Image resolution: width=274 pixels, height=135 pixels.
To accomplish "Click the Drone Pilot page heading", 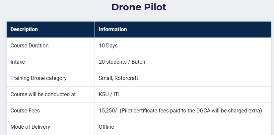I will pos(139,7).
